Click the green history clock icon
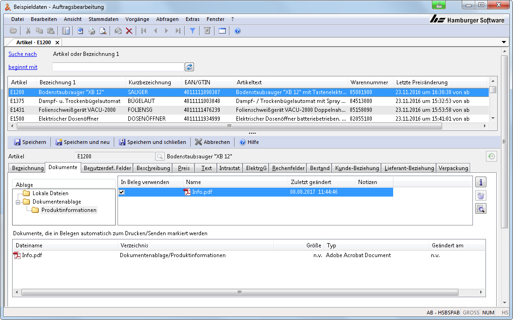The height and width of the screenshot is (320, 513). [x=492, y=156]
